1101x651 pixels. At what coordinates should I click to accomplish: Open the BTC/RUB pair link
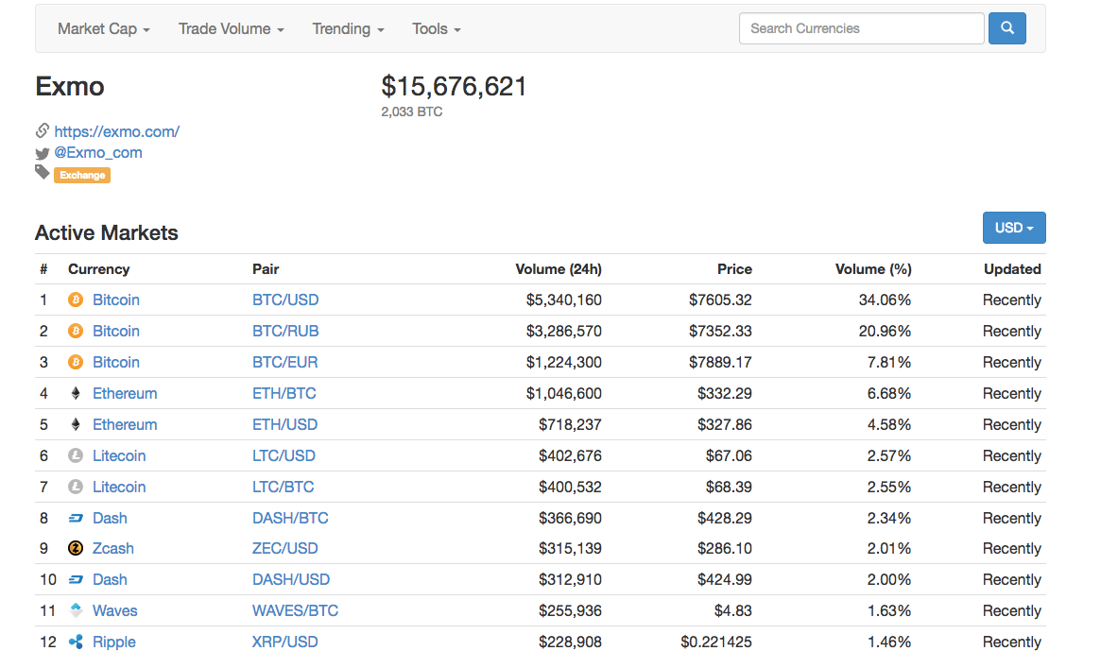(x=285, y=331)
